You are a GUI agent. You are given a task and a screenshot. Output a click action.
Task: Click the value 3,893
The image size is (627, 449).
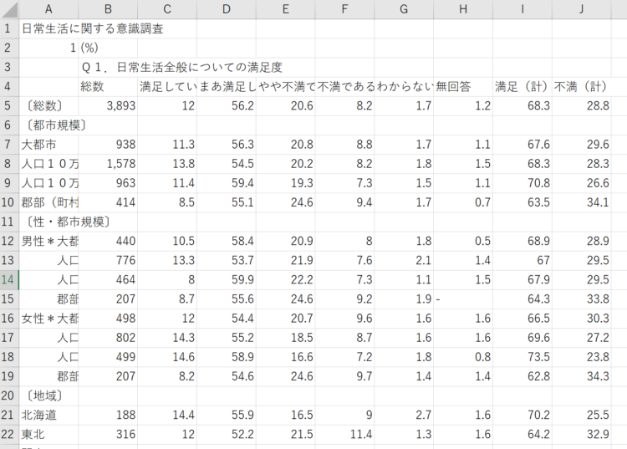pos(121,106)
